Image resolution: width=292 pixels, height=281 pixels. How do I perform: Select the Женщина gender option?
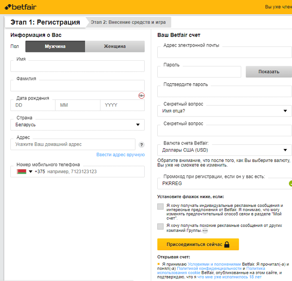tap(115, 47)
